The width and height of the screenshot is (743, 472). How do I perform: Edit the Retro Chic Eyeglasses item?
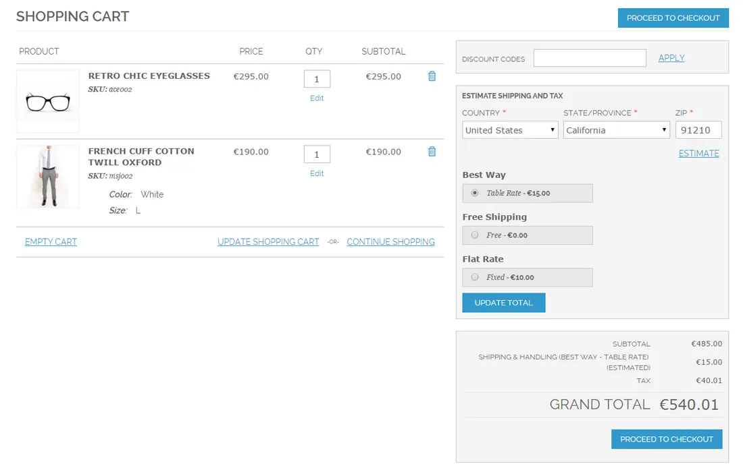tap(317, 98)
